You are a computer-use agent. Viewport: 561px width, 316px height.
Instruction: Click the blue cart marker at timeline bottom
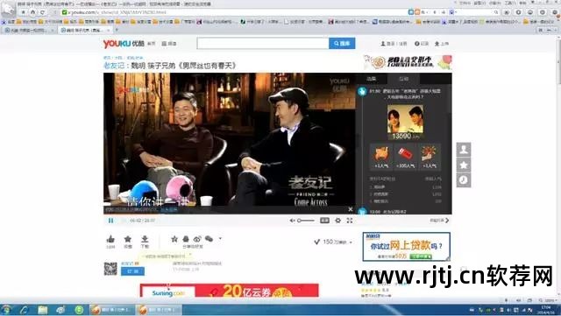tap(362, 211)
